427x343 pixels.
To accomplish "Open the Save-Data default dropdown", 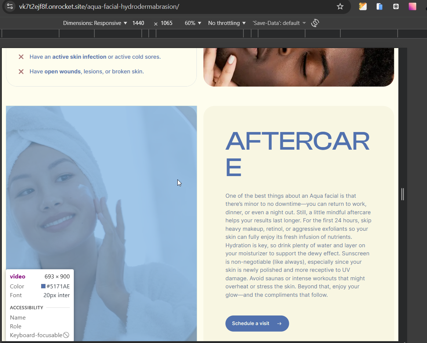I will 279,23.
